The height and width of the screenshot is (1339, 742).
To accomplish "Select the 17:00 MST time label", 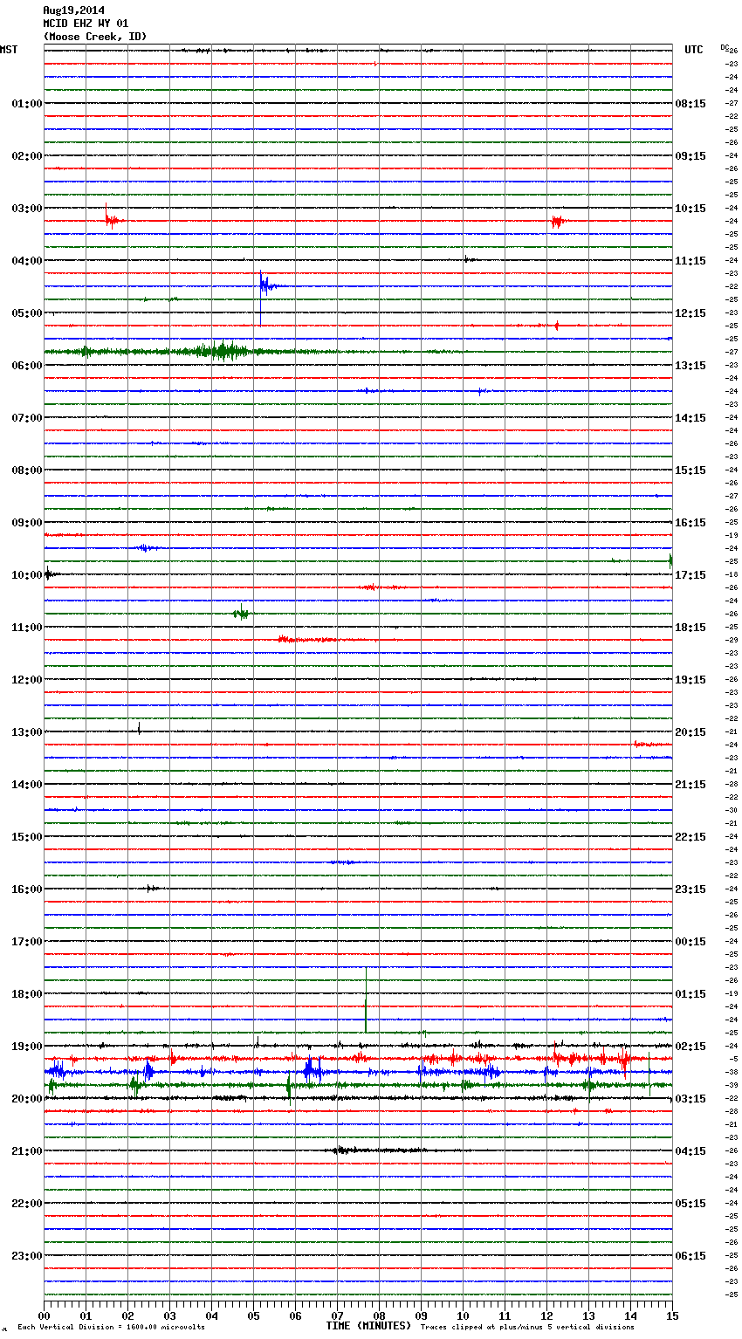I will [x=27, y=942].
